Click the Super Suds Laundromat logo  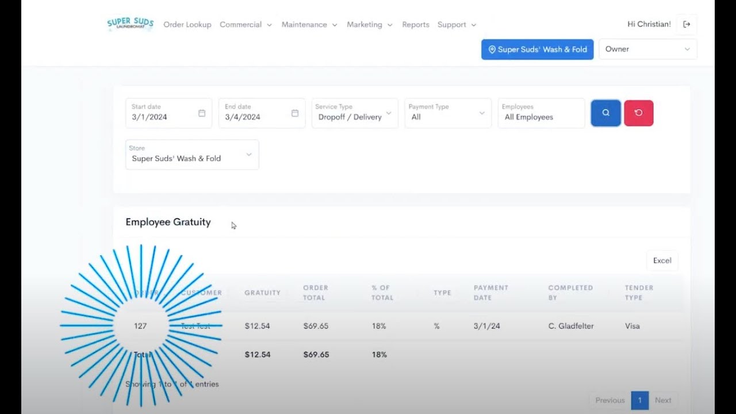pos(131,24)
